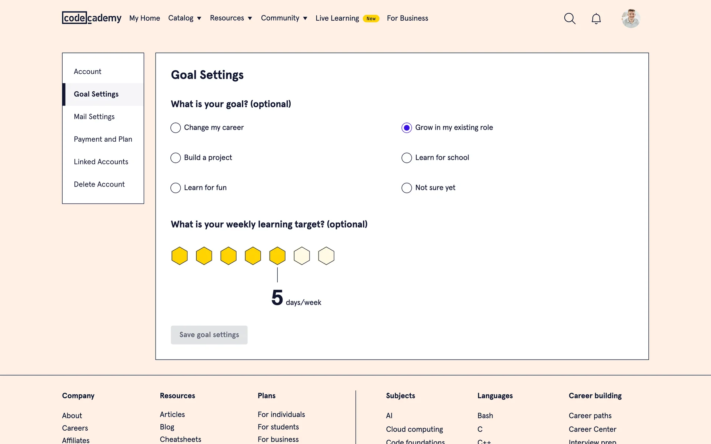Pick the Not sure yet option
Viewport: 711px width, 444px height.
(407, 188)
